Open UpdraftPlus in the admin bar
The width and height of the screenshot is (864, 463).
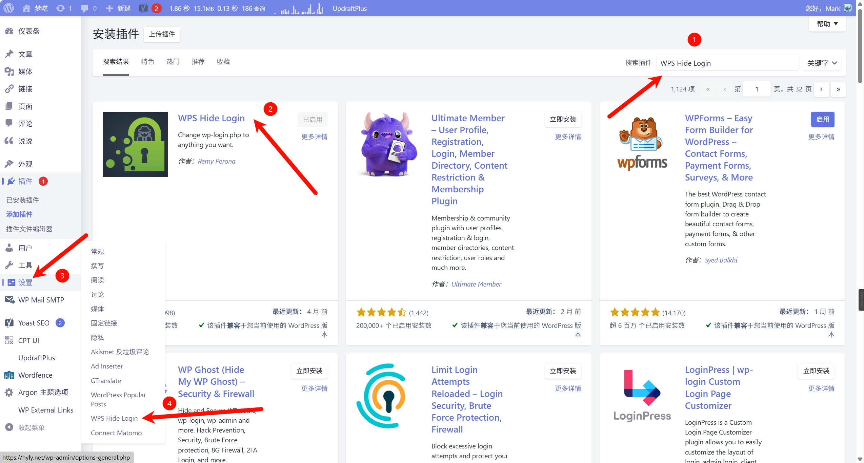pyautogui.click(x=349, y=8)
